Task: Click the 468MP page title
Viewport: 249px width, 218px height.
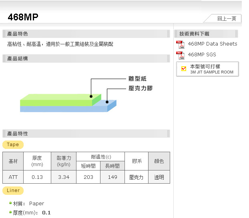Action: 23,17
